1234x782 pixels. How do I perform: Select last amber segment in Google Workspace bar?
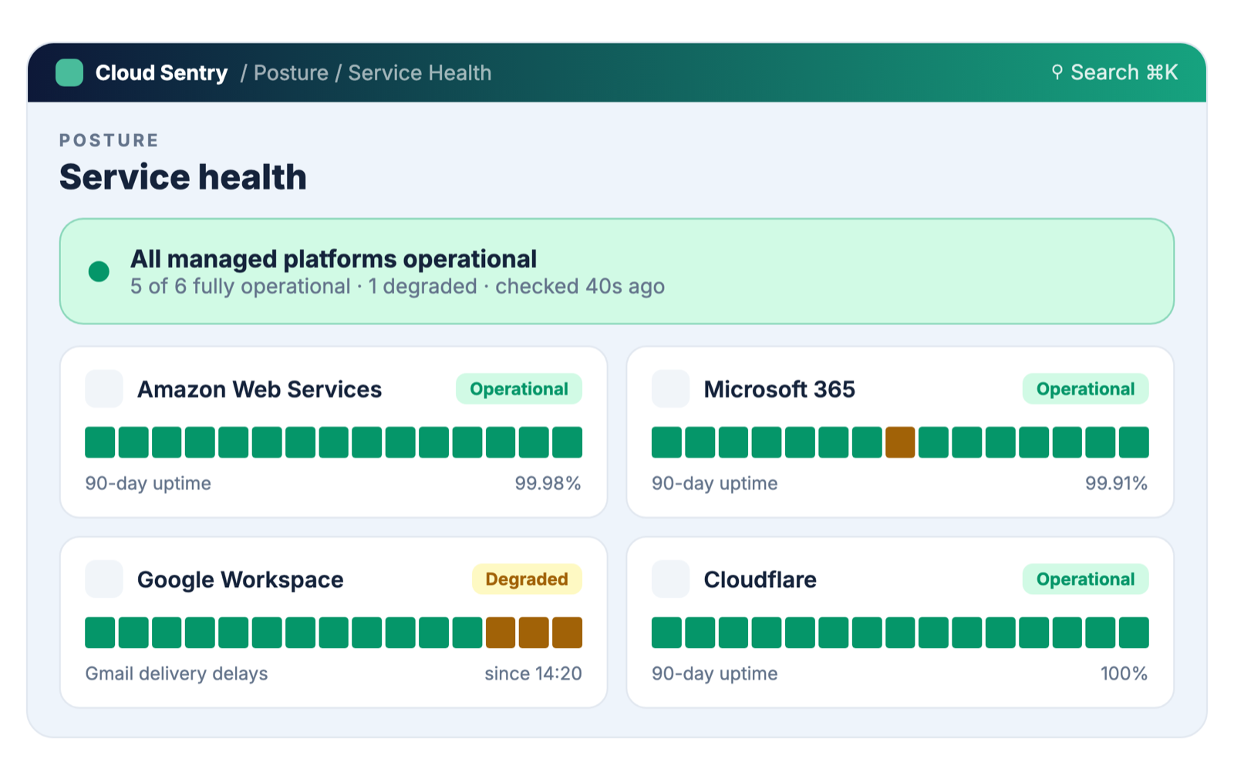pyautogui.click(x=567, y=633)
